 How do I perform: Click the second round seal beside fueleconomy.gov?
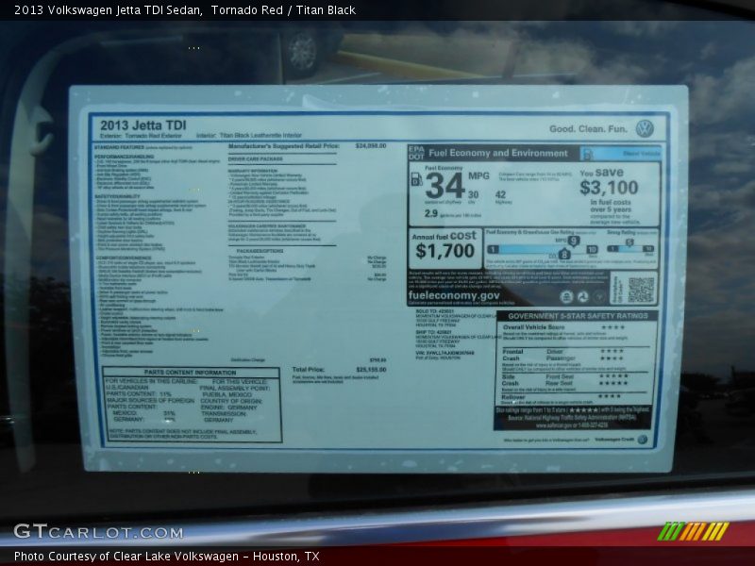[582, 296]
